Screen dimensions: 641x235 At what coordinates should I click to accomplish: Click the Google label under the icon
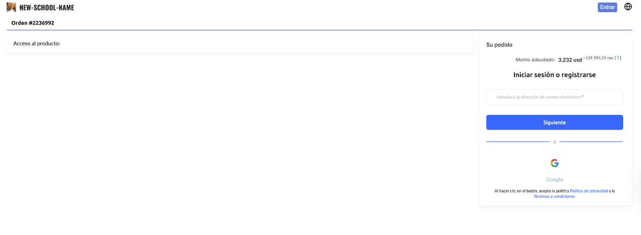click(554, 179)
